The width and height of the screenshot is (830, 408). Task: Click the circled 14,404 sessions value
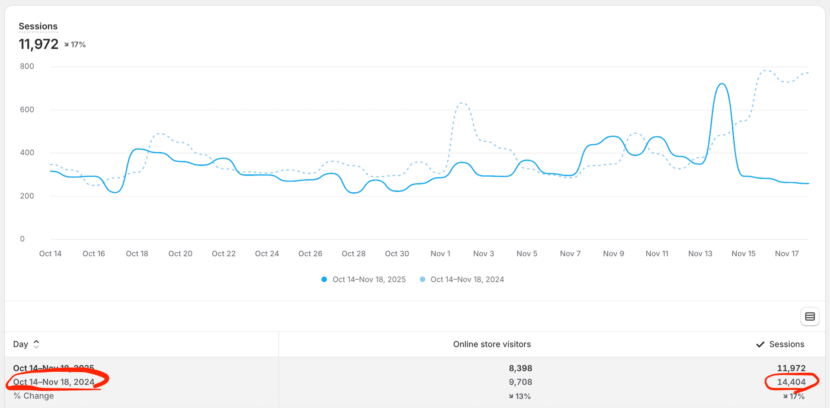point(791,382)
